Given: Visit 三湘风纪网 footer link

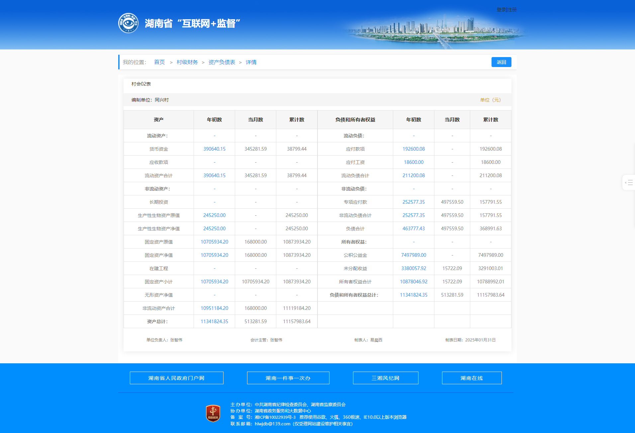Looking at the screenshot, I should [x=385, y=378].
